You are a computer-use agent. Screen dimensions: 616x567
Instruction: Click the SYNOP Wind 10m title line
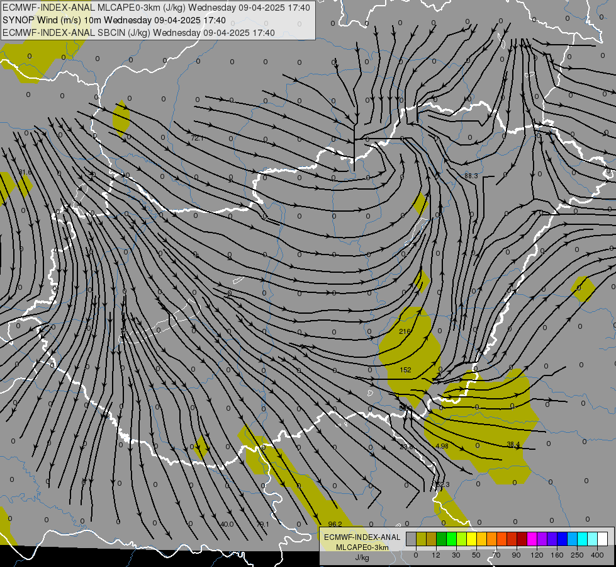click(x=114, y=20)
